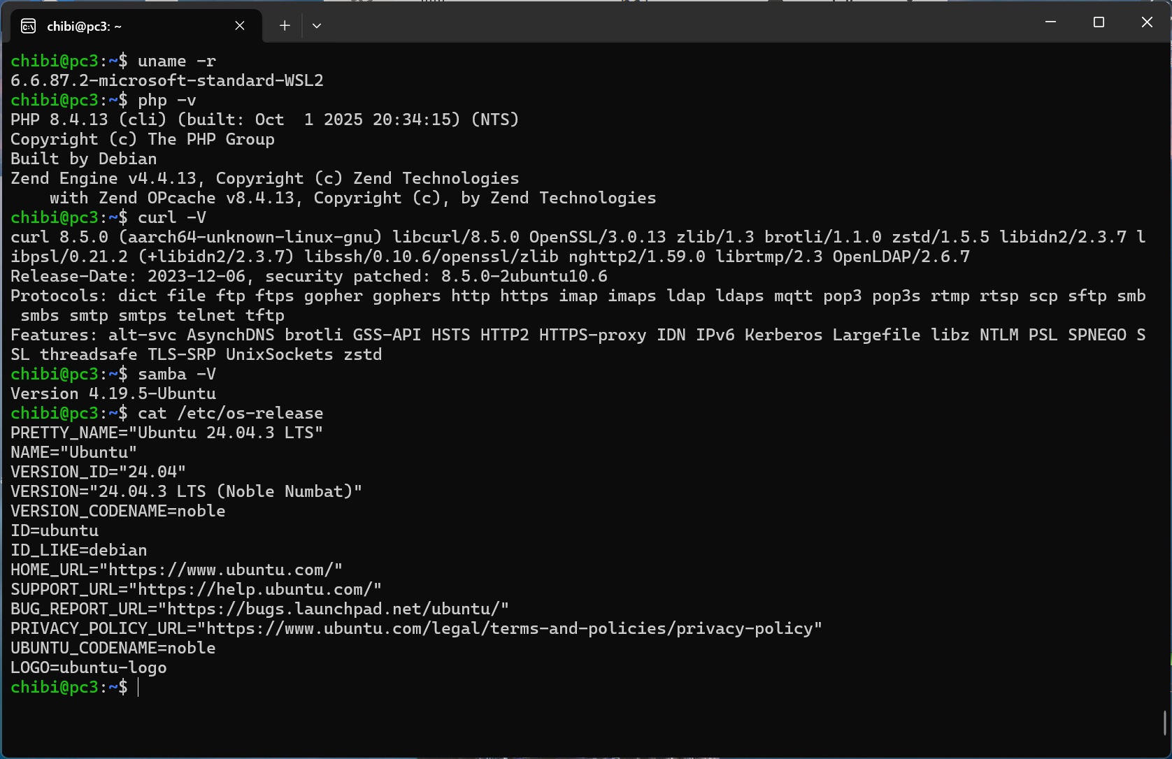Click the 'php -v' command text

167,101
